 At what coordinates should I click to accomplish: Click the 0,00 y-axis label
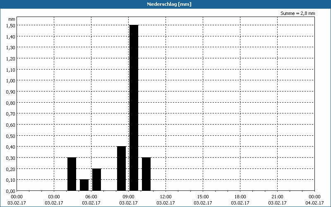pos(11,191)
